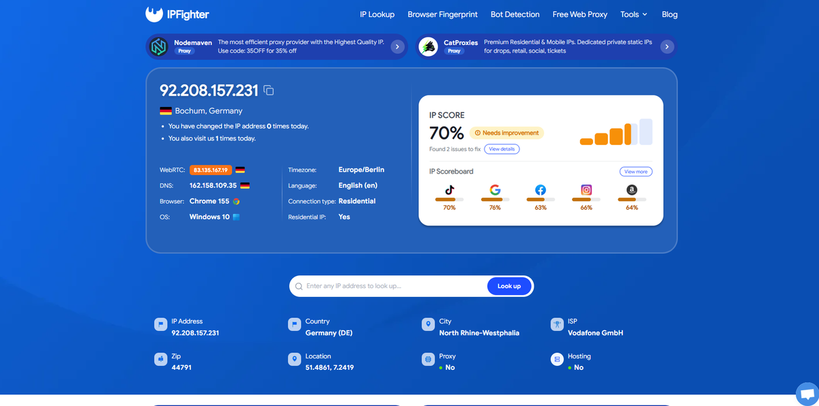The height and width of the screenshot is (406, 819).
Task: Visit the Blog page
Action: [670, 14]
